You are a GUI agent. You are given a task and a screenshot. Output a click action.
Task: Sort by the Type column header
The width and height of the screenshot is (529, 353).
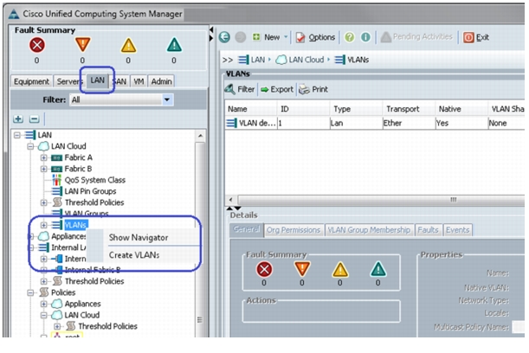[356, 109]
